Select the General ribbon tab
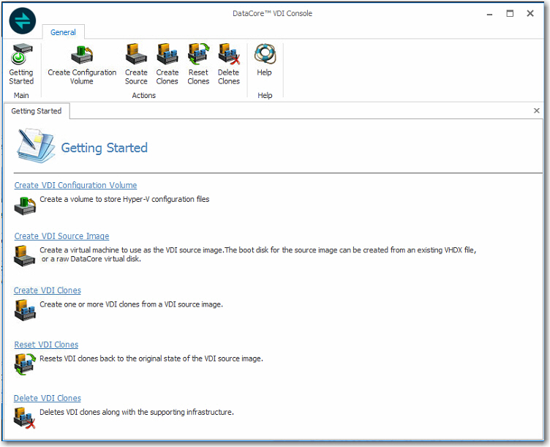 (x=63, y=32)
